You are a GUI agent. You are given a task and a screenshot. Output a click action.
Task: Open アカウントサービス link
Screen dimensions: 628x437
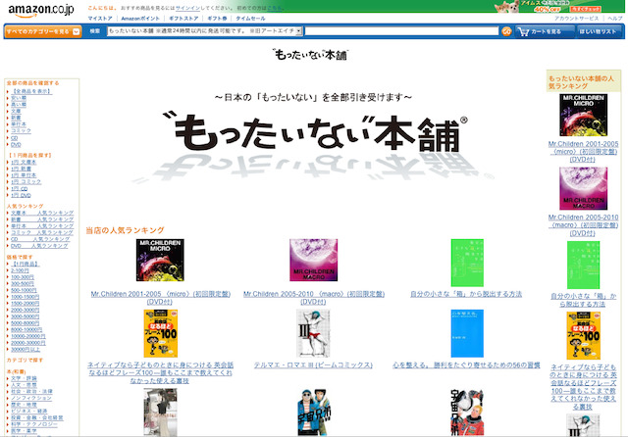click(x=576, y=19)
